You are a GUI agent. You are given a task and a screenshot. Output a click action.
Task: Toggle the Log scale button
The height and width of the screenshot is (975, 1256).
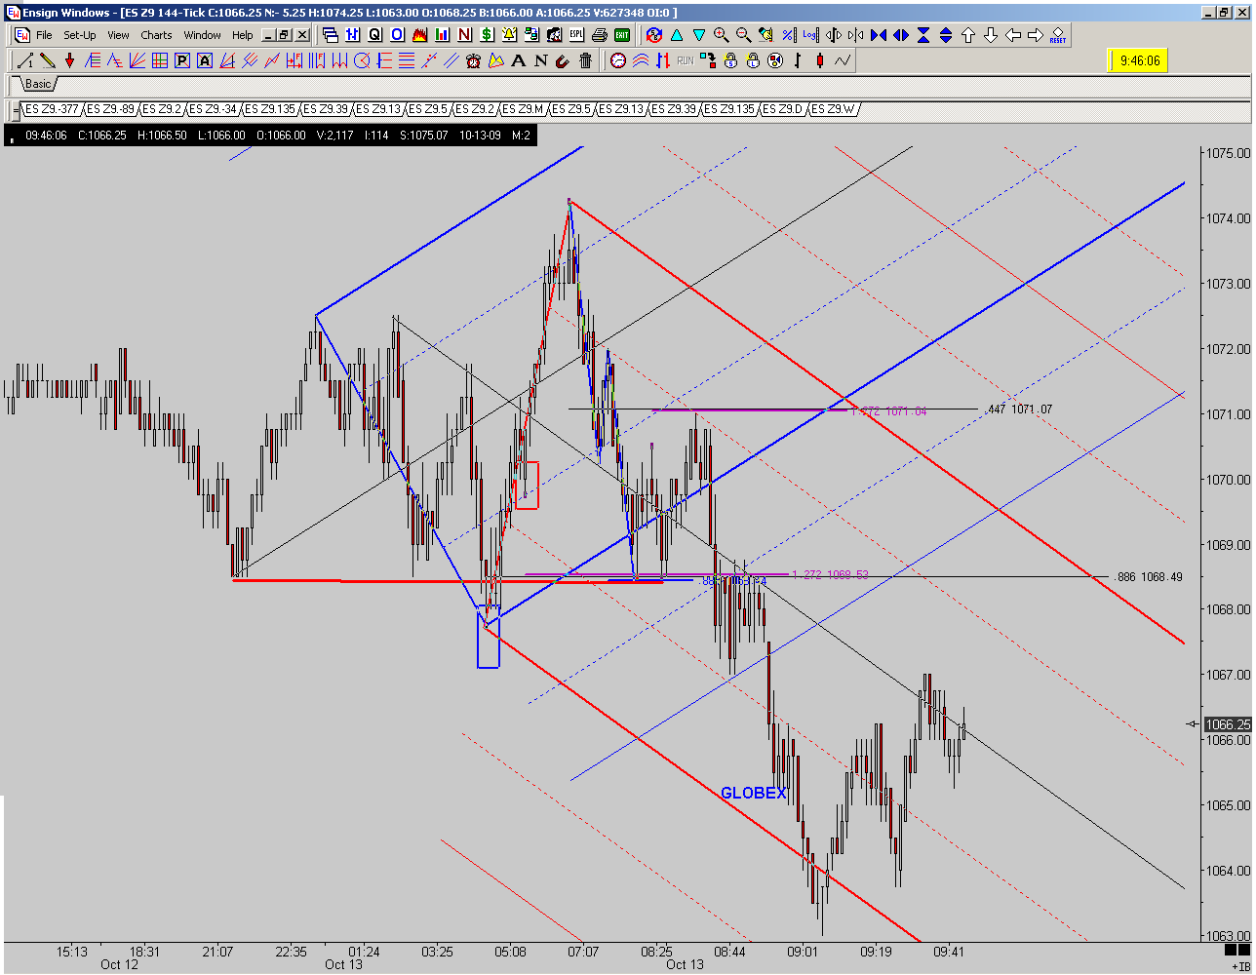click(810, 35)
